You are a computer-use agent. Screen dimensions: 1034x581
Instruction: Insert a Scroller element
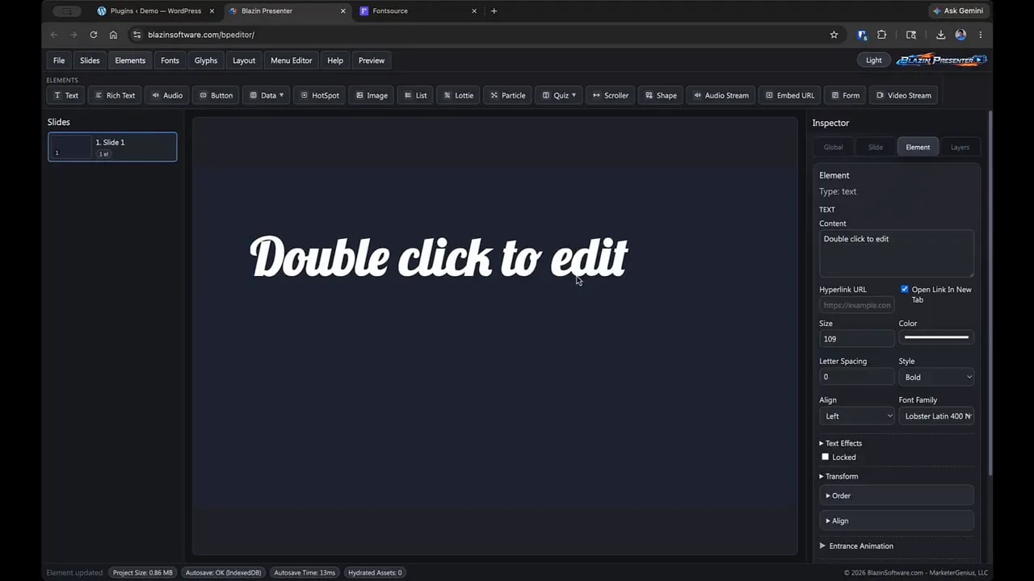[610, 95]
